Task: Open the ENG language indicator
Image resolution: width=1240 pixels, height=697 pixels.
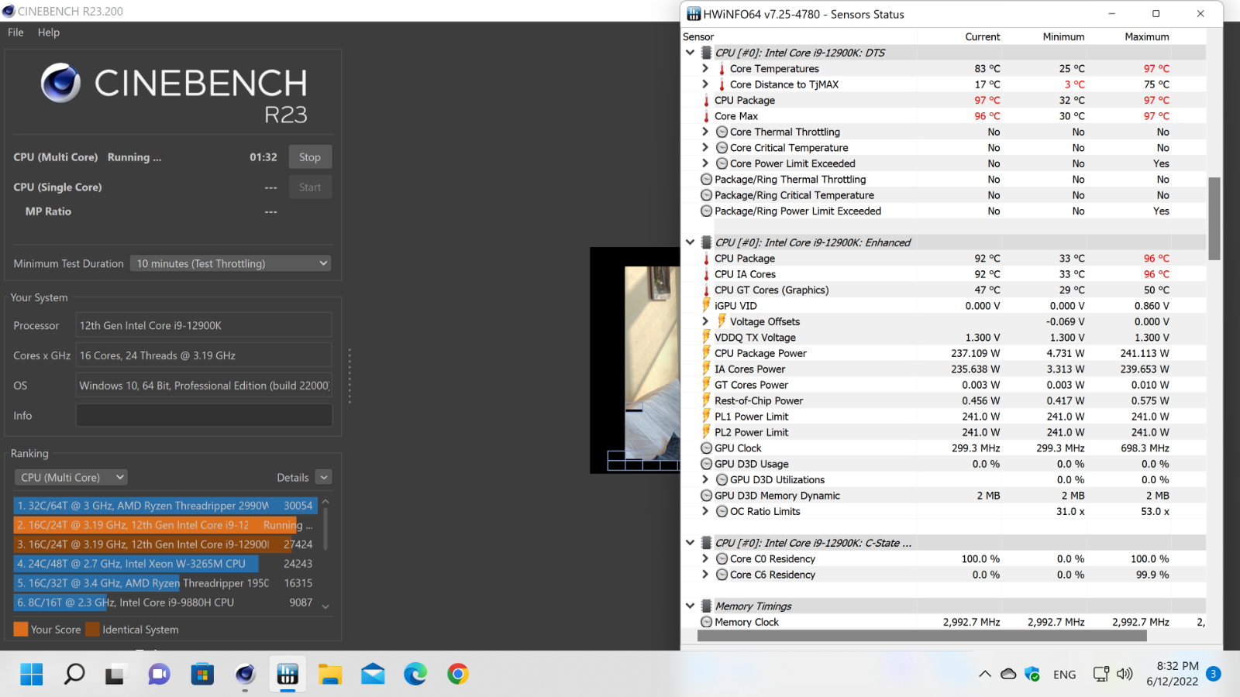Action: coord(1065,675)
